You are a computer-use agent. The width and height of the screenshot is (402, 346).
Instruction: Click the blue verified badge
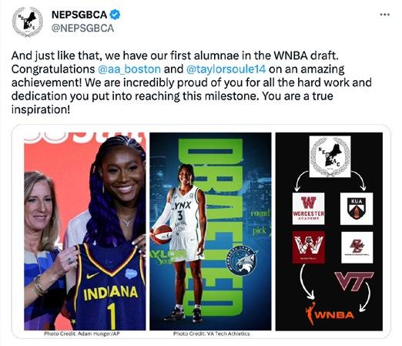(x=115, y=15)
